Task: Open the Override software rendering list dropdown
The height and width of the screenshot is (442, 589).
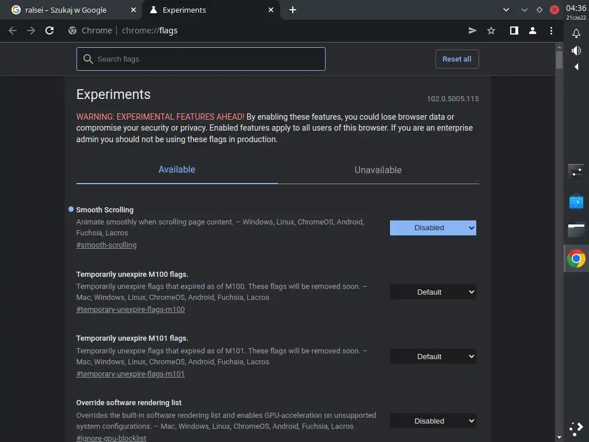Action: click(433, 421)
